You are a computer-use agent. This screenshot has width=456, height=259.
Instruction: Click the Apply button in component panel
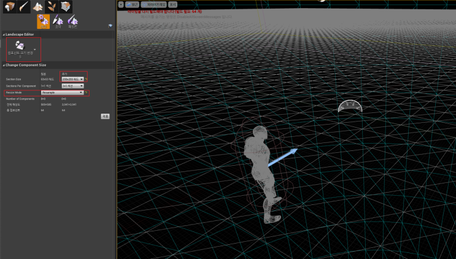click(105, 116)
